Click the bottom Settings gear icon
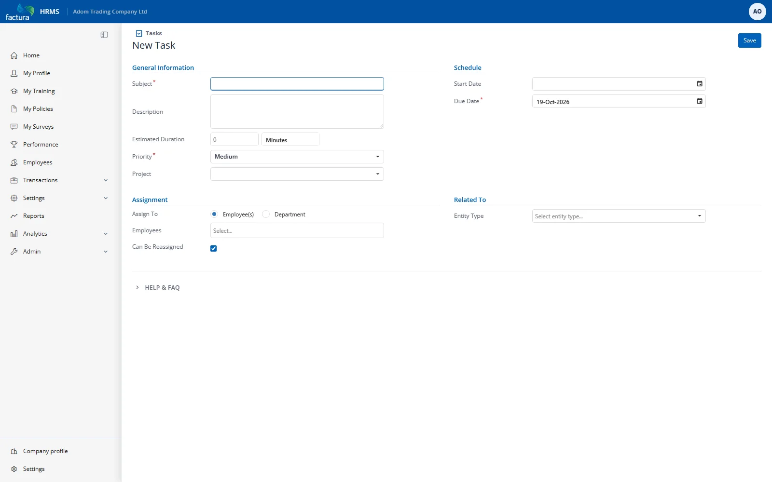Image resolution: width=772 pixels, height=482 pixels. click(14, 469)
